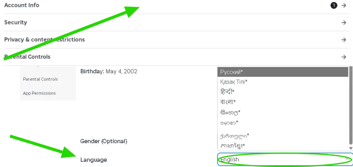Viewport: 353px width, 167px height.
Task: Click the arrow icon beside Account Info
Action: pyautogui.click(x=344, y=5)
